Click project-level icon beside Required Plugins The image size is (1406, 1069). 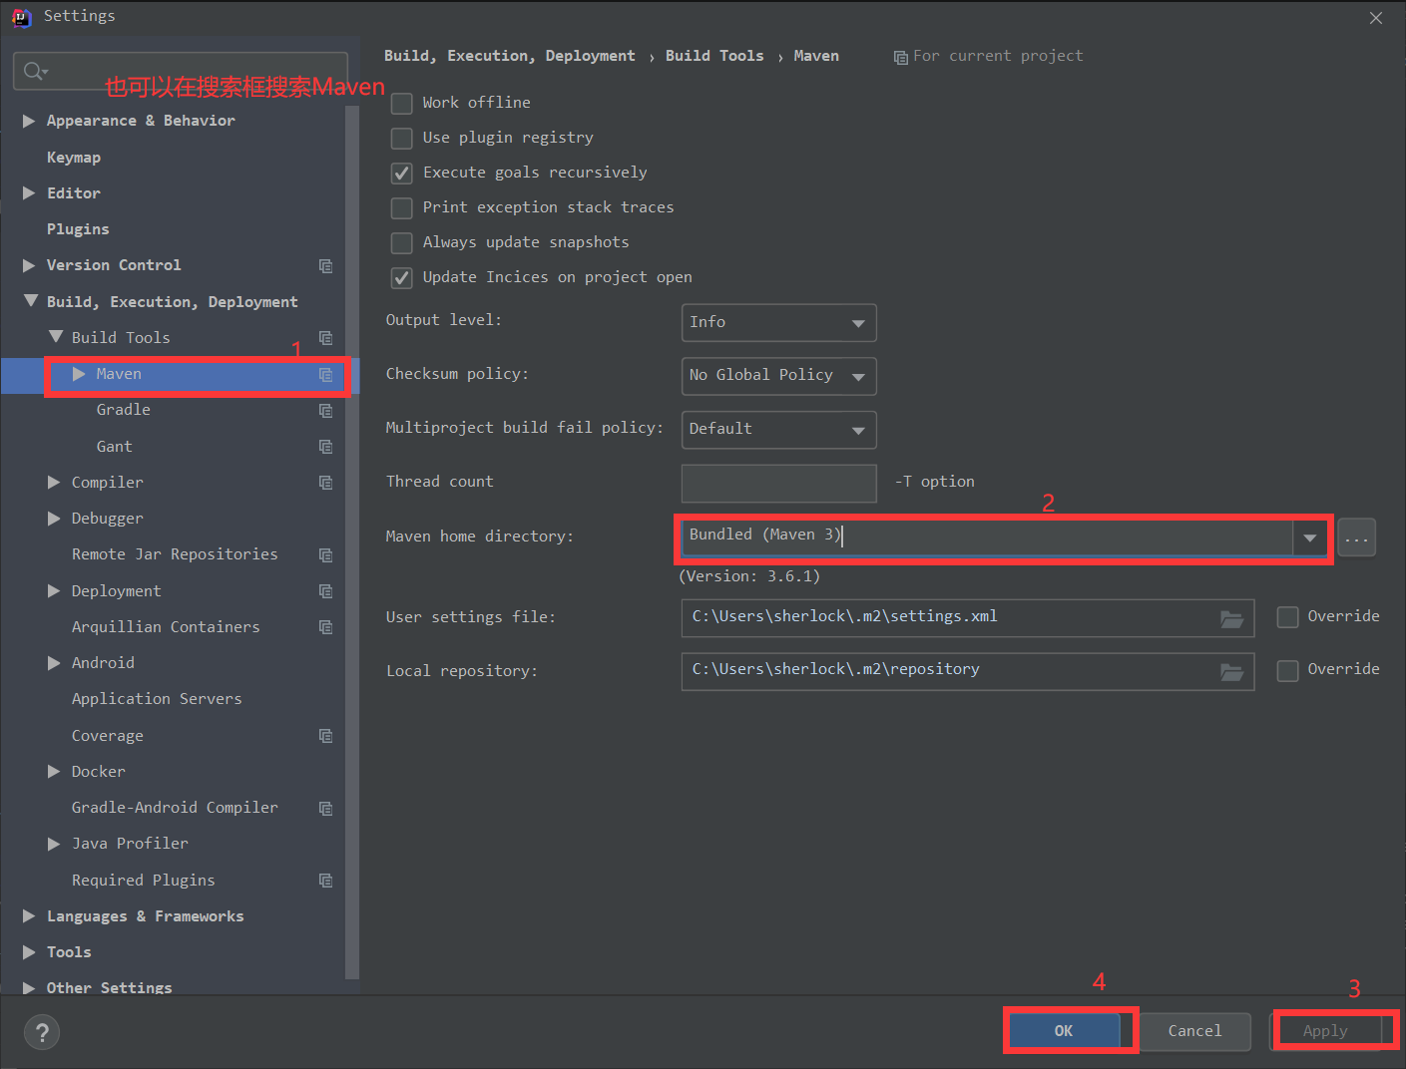pos(325,881)
